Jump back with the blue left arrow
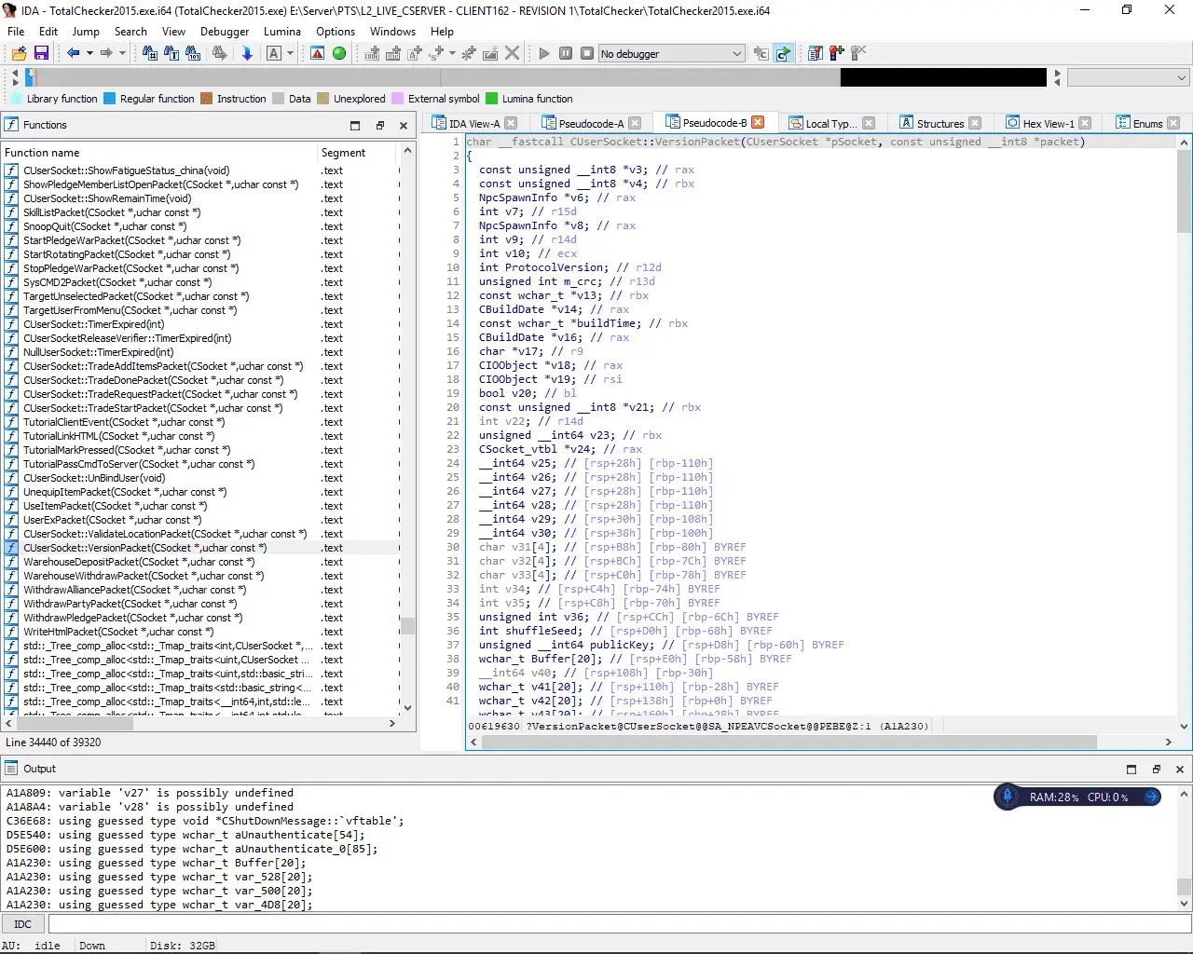This screenshot has width=1193, height=954. coord(73,53)
